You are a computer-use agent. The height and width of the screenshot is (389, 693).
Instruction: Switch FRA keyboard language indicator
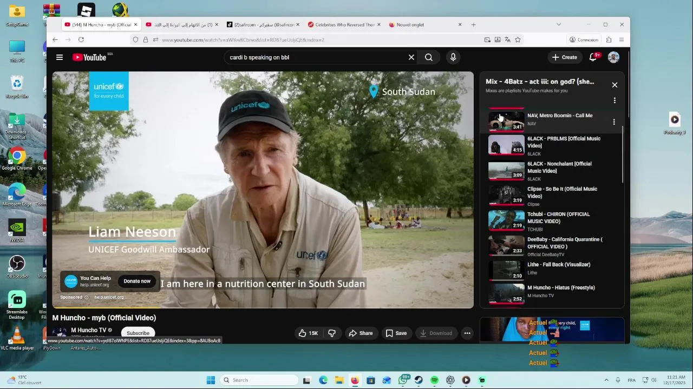click(x=631, y=380)
